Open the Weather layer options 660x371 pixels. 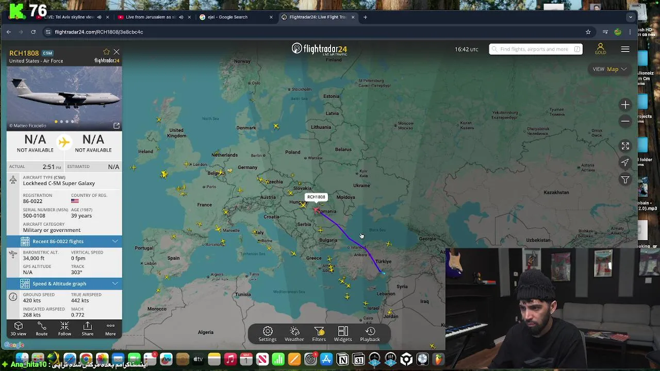[294, 334]
